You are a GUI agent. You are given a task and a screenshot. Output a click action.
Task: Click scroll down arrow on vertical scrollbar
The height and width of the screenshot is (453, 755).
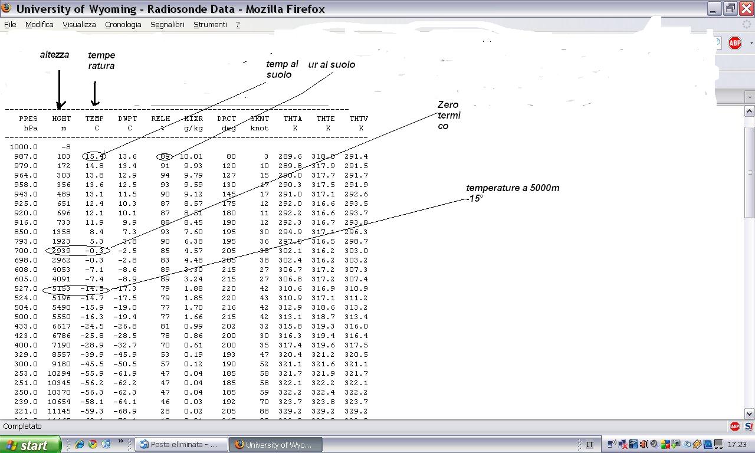[x=750, y=413]
